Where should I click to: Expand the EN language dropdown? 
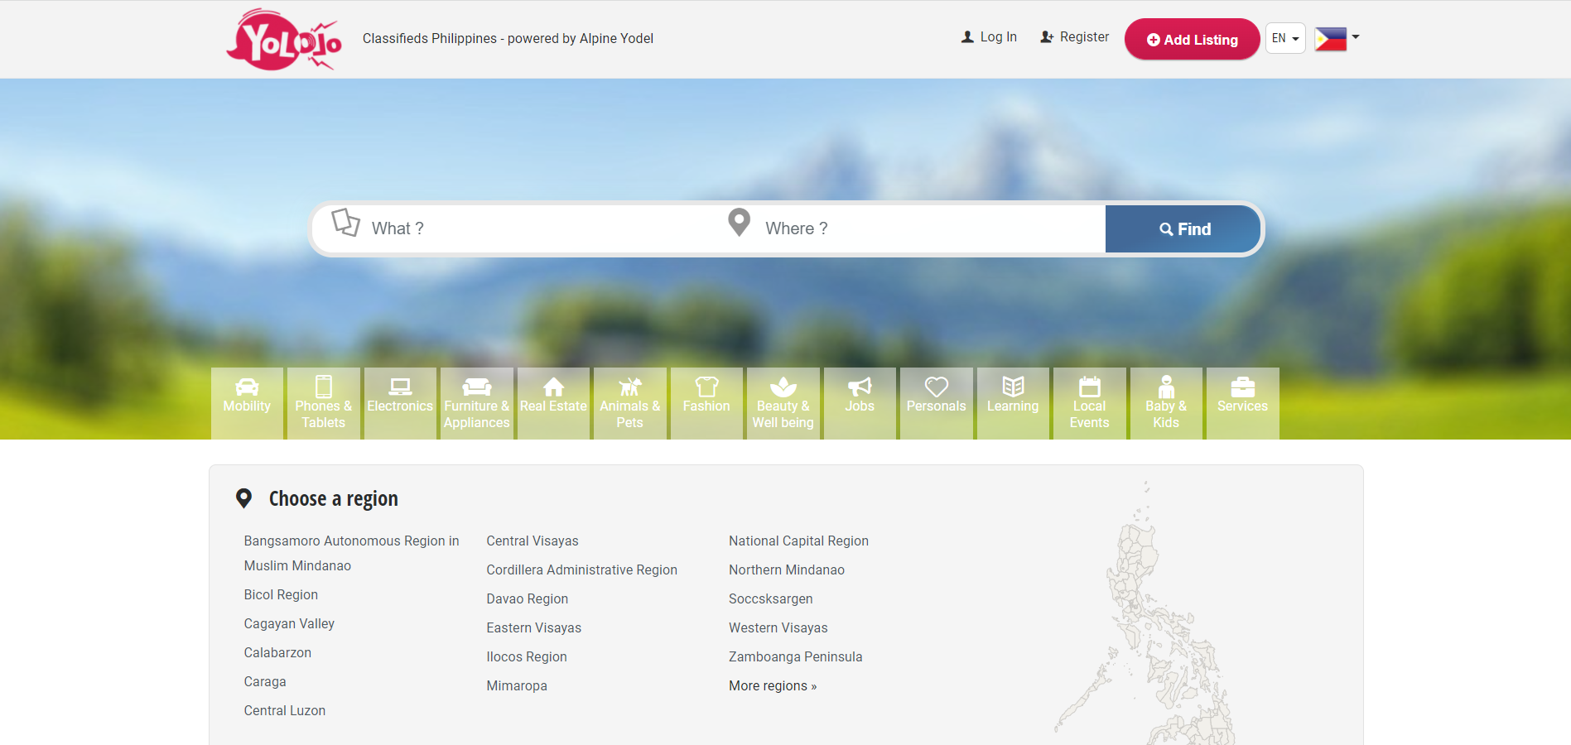tap(1284, 38)
